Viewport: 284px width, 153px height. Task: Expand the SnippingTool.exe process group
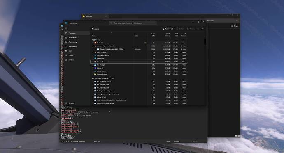[93, 62]
